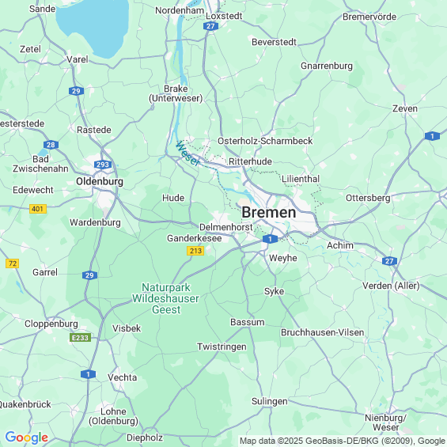Select the Delmenhorst town label

pyautogui.click(x=226, y=228)
